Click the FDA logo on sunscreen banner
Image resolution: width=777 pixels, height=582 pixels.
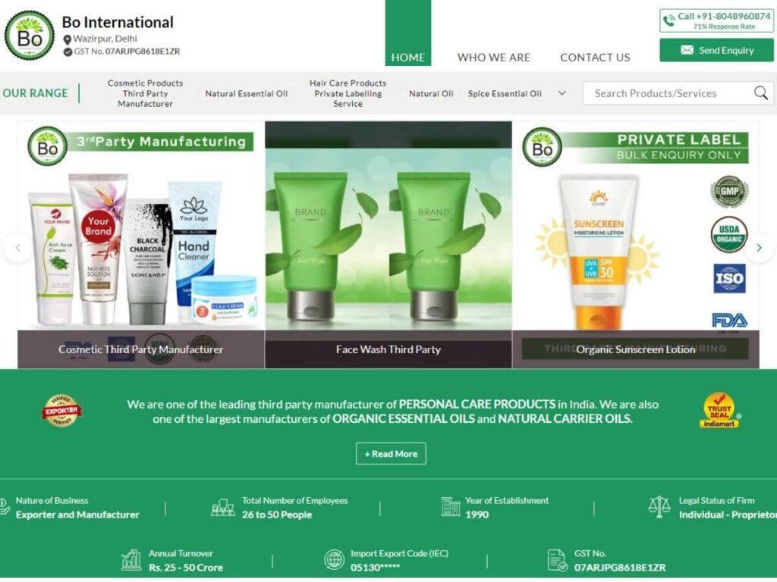729,321
